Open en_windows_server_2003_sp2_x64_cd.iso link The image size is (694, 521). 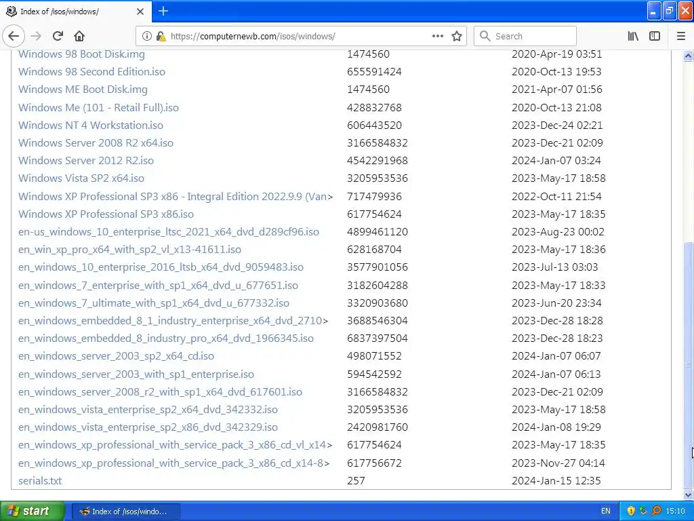tap(116, 357)
